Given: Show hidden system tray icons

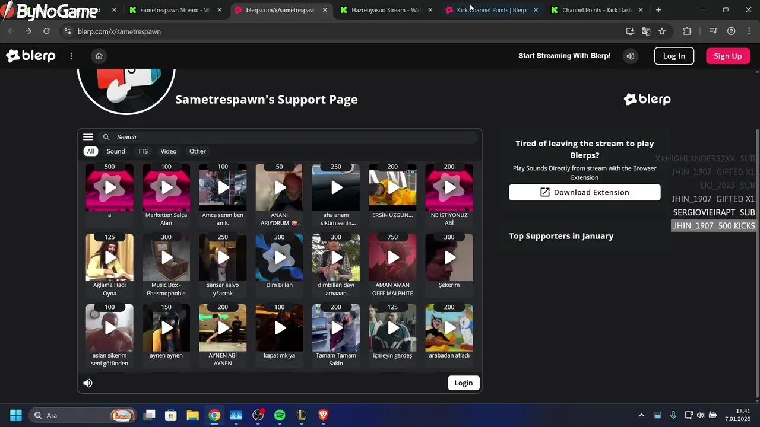Looking at the screenshot, I should [641, 415].
